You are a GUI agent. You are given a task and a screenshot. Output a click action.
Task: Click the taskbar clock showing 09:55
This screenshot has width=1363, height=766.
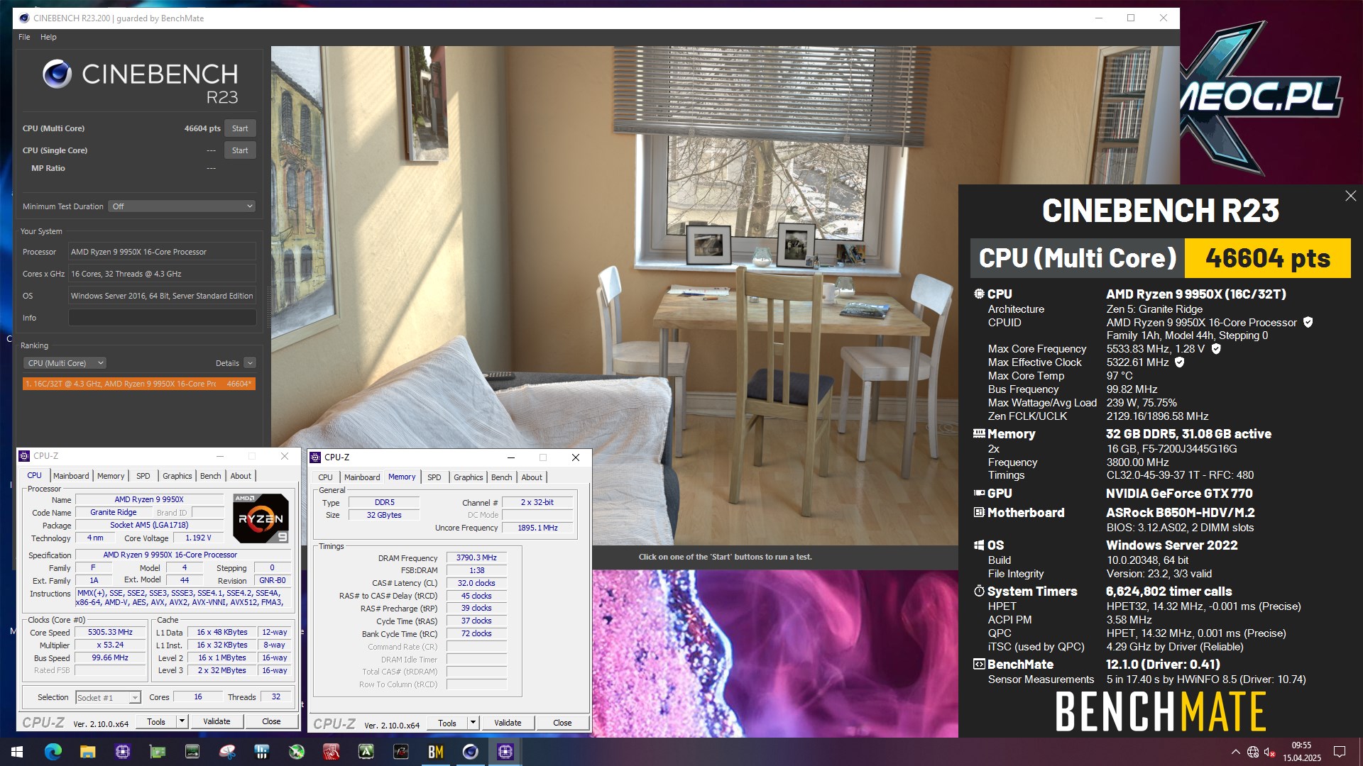[x=1301, y=752]
